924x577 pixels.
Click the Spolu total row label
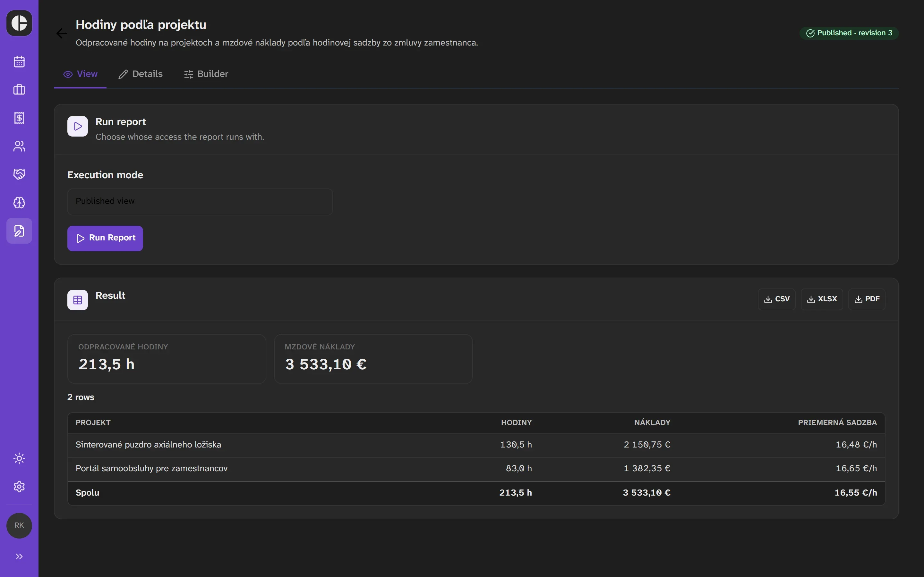tap(88, 493)
